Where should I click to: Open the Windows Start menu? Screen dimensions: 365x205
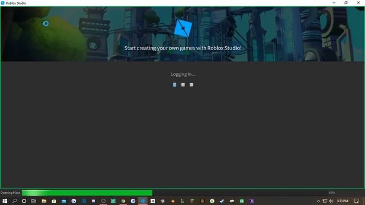5,201
